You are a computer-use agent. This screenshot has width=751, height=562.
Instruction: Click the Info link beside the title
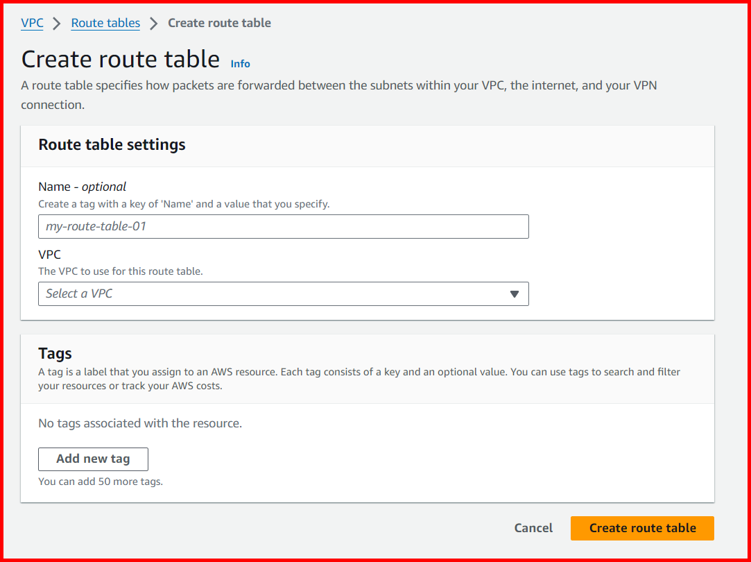240,63
